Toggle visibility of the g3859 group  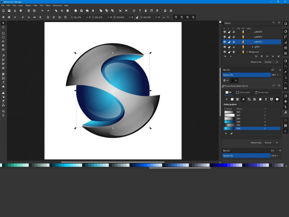tap(225, 47)
